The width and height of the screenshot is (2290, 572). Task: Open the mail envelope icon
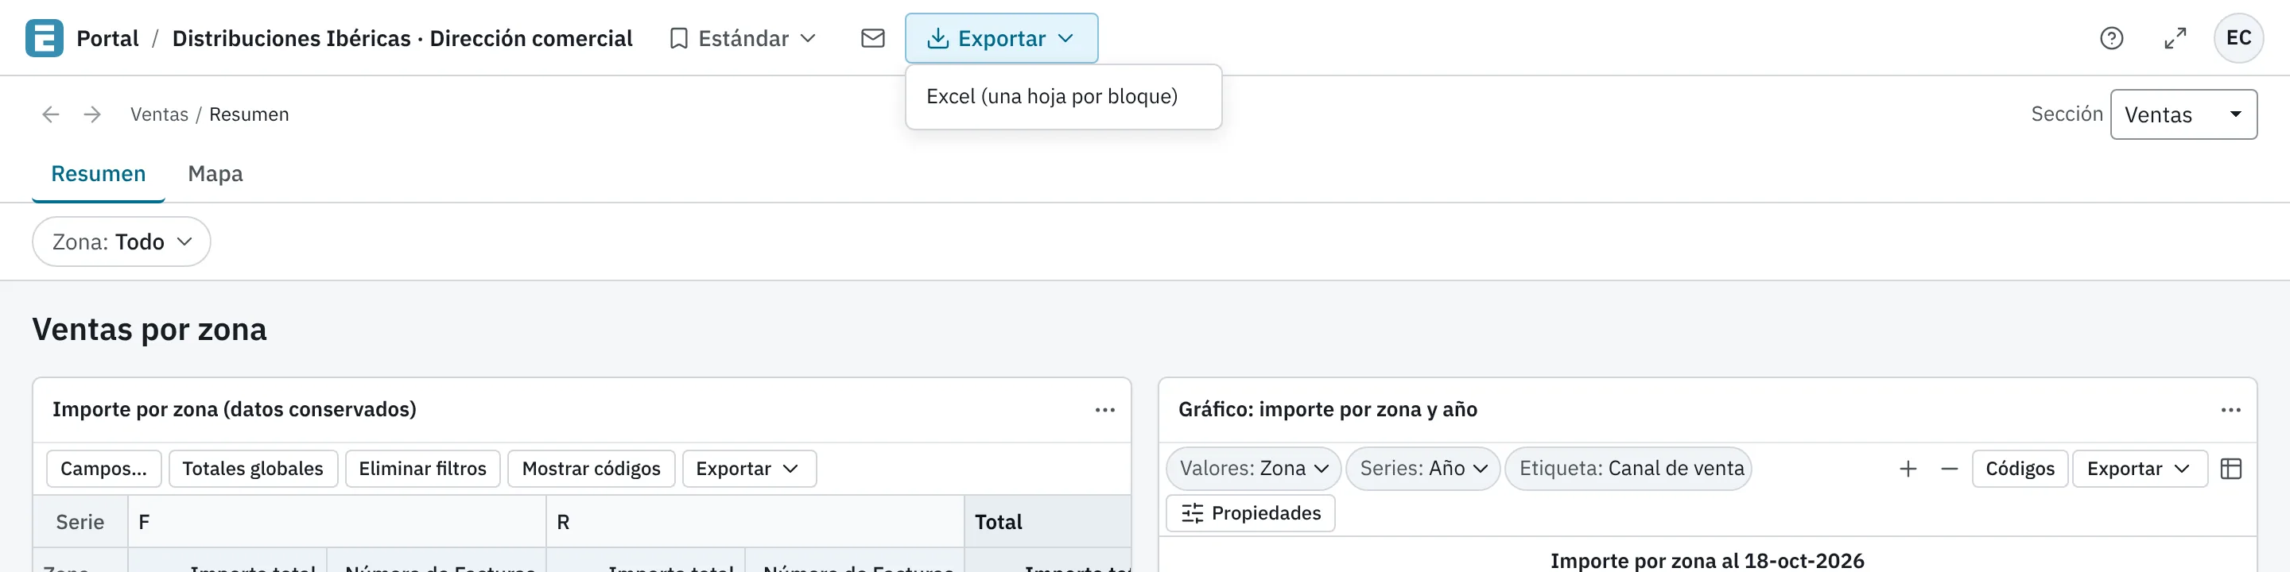tap(872, 38)
